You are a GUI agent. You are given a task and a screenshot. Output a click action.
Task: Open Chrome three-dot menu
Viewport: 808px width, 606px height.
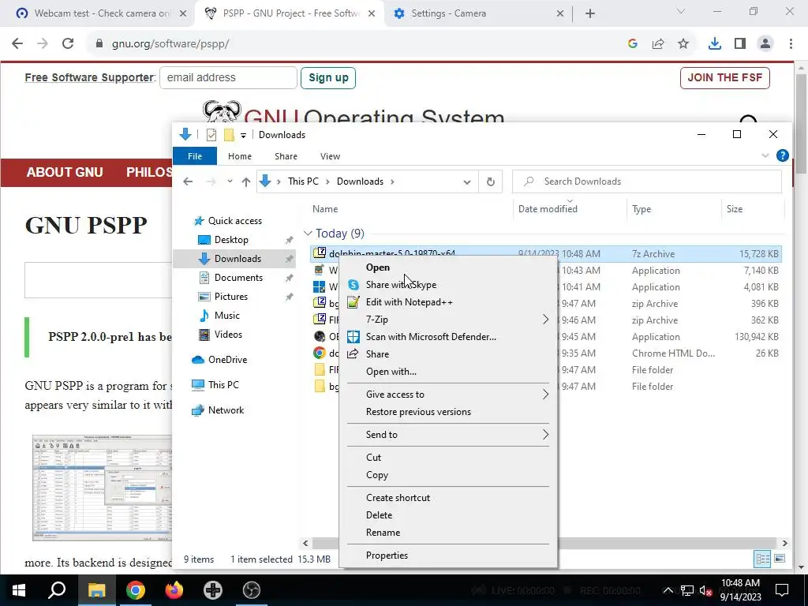pyautogui.click(x=791, y=44)
